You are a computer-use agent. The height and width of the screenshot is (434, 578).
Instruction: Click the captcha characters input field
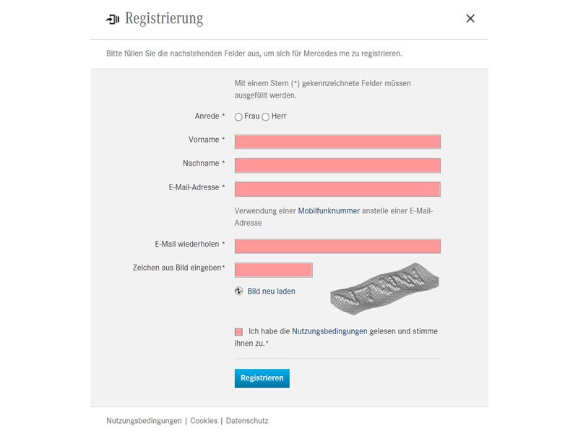pos(274,270)
